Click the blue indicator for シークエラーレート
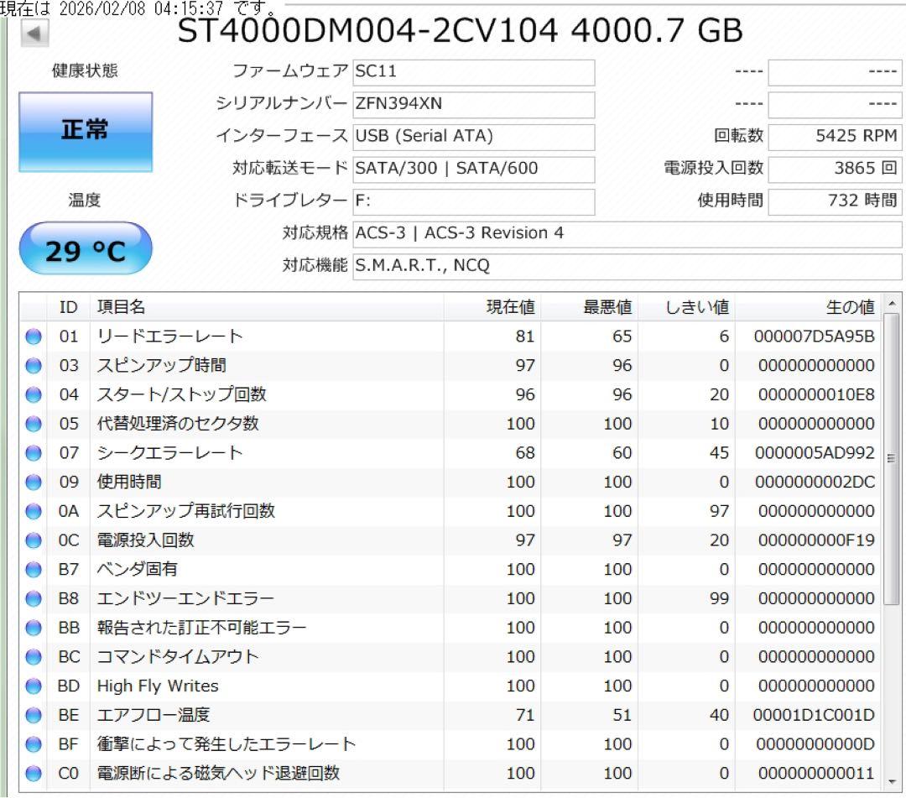The image size is (906, 798). point(33,452)
